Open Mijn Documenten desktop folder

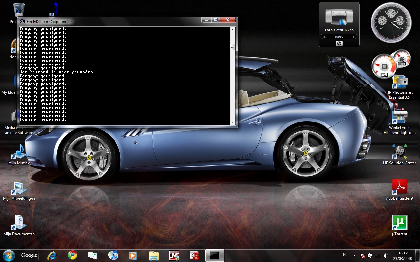19,223
